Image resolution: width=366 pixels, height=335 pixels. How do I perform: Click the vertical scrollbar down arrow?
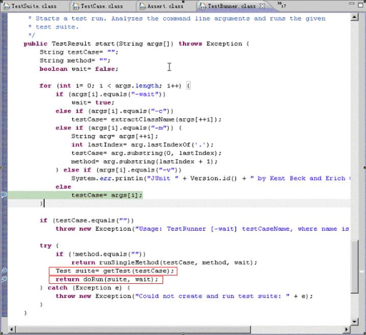[354, 322]
